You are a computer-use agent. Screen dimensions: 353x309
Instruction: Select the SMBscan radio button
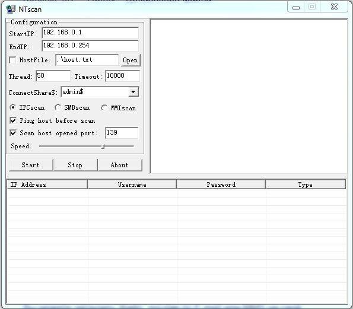click(58, 107)
